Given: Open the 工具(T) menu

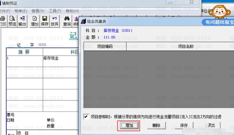Looking at the screenshot, I should point(55,11).
